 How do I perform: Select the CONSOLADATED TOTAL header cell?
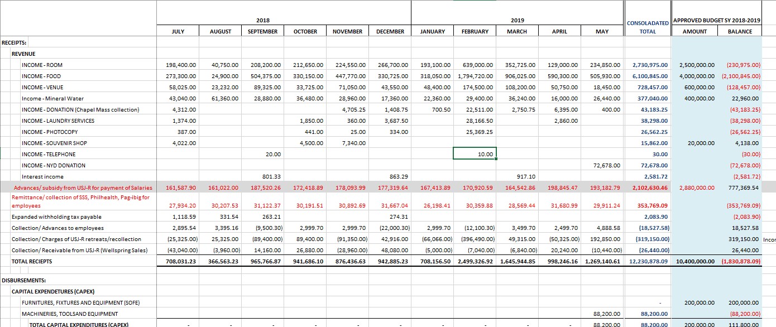[x=648, y=27]
